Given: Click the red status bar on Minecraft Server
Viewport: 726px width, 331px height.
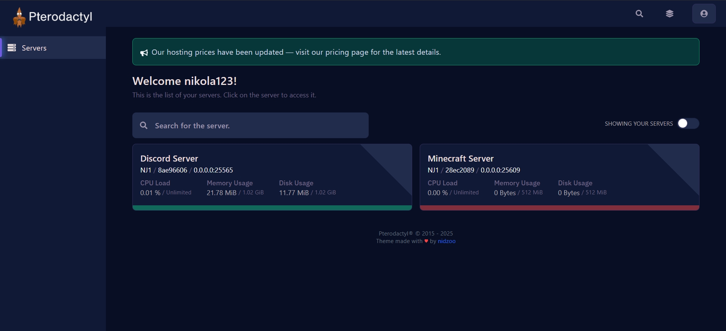Looking at the screenshot, I should tap(559, 208).
